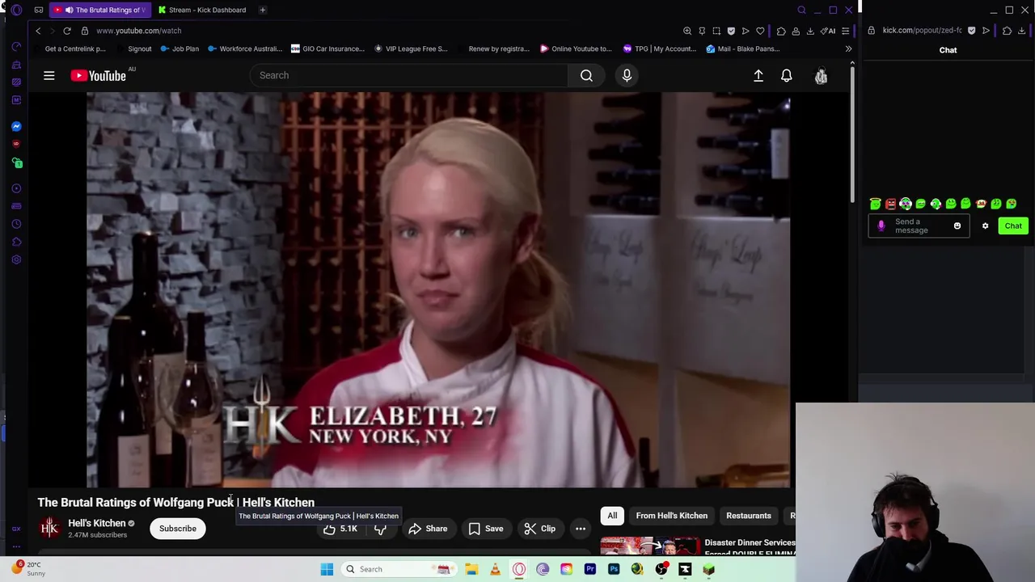1035x582 pixels.
Task: Open Kick window extensions cube icon
Action: pos(1007,31)
